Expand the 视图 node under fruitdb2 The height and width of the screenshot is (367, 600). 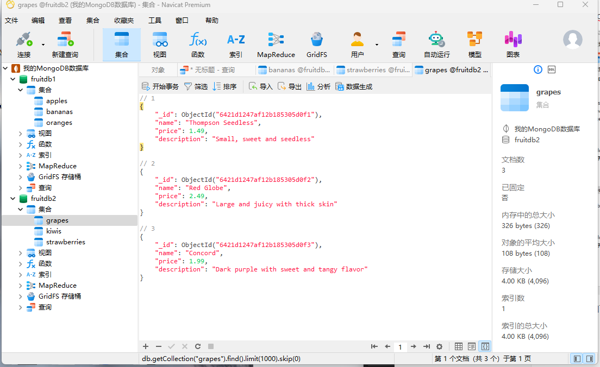click(21, 253)
